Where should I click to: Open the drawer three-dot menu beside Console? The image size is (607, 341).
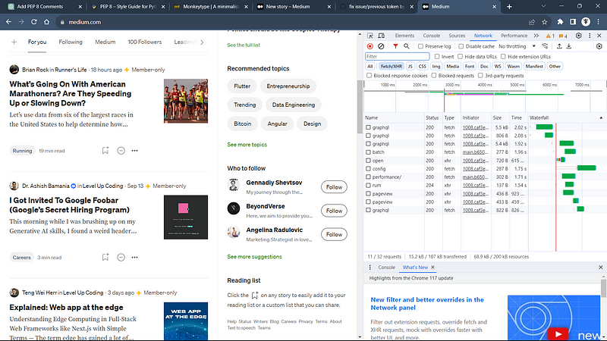point(370,267)
